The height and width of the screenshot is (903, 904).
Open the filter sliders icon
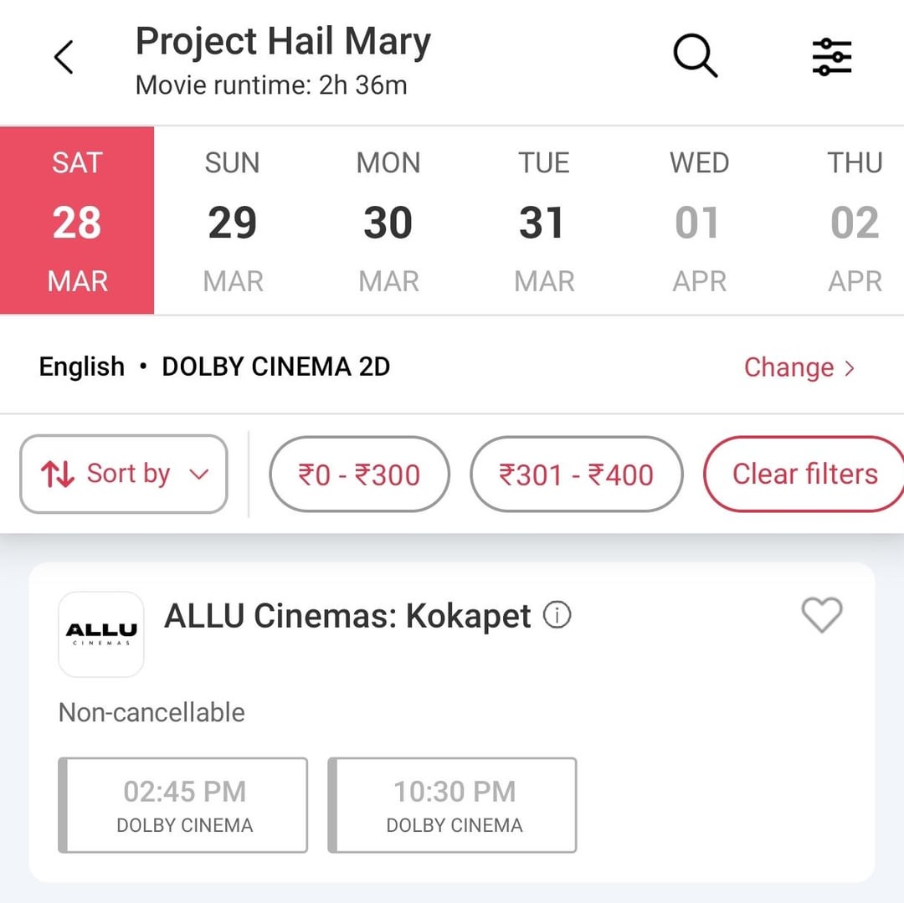click(x=832, y=57)
